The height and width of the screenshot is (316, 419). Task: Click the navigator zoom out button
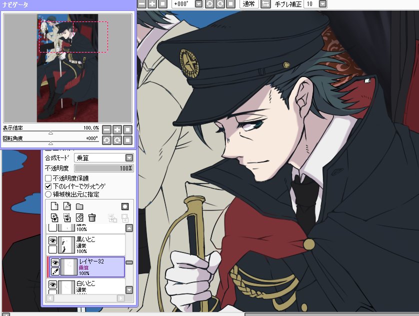point(106,130)
